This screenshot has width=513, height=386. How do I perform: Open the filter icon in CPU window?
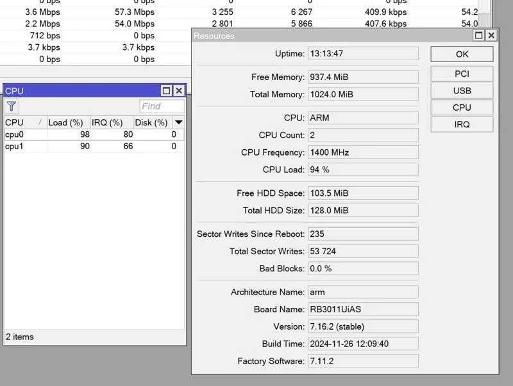pos(12,106)
